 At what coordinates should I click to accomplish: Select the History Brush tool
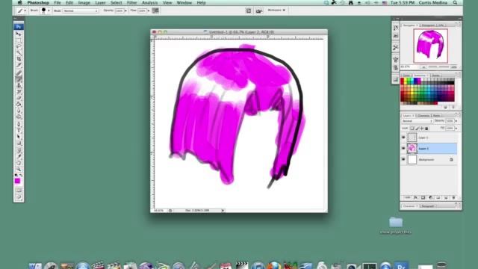[19, 91]
